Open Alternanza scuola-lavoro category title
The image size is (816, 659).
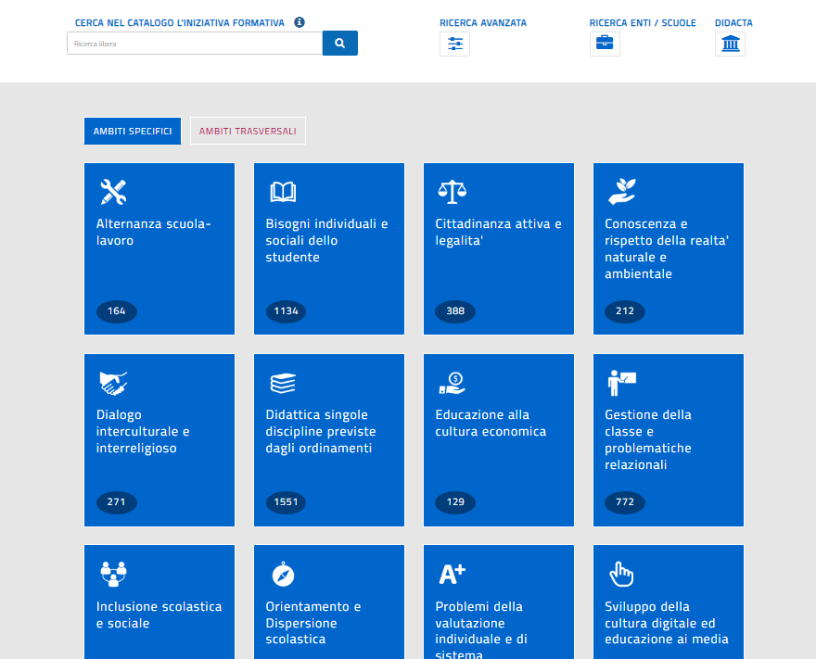pyautogui.click(x=154, y=232)
